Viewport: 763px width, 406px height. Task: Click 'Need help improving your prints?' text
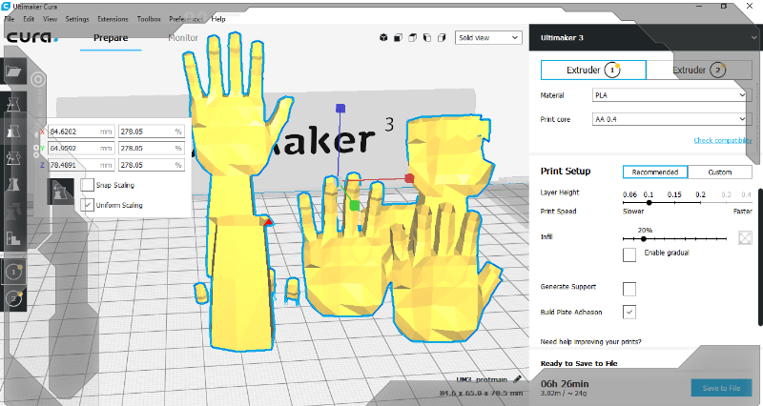point(590,342)
